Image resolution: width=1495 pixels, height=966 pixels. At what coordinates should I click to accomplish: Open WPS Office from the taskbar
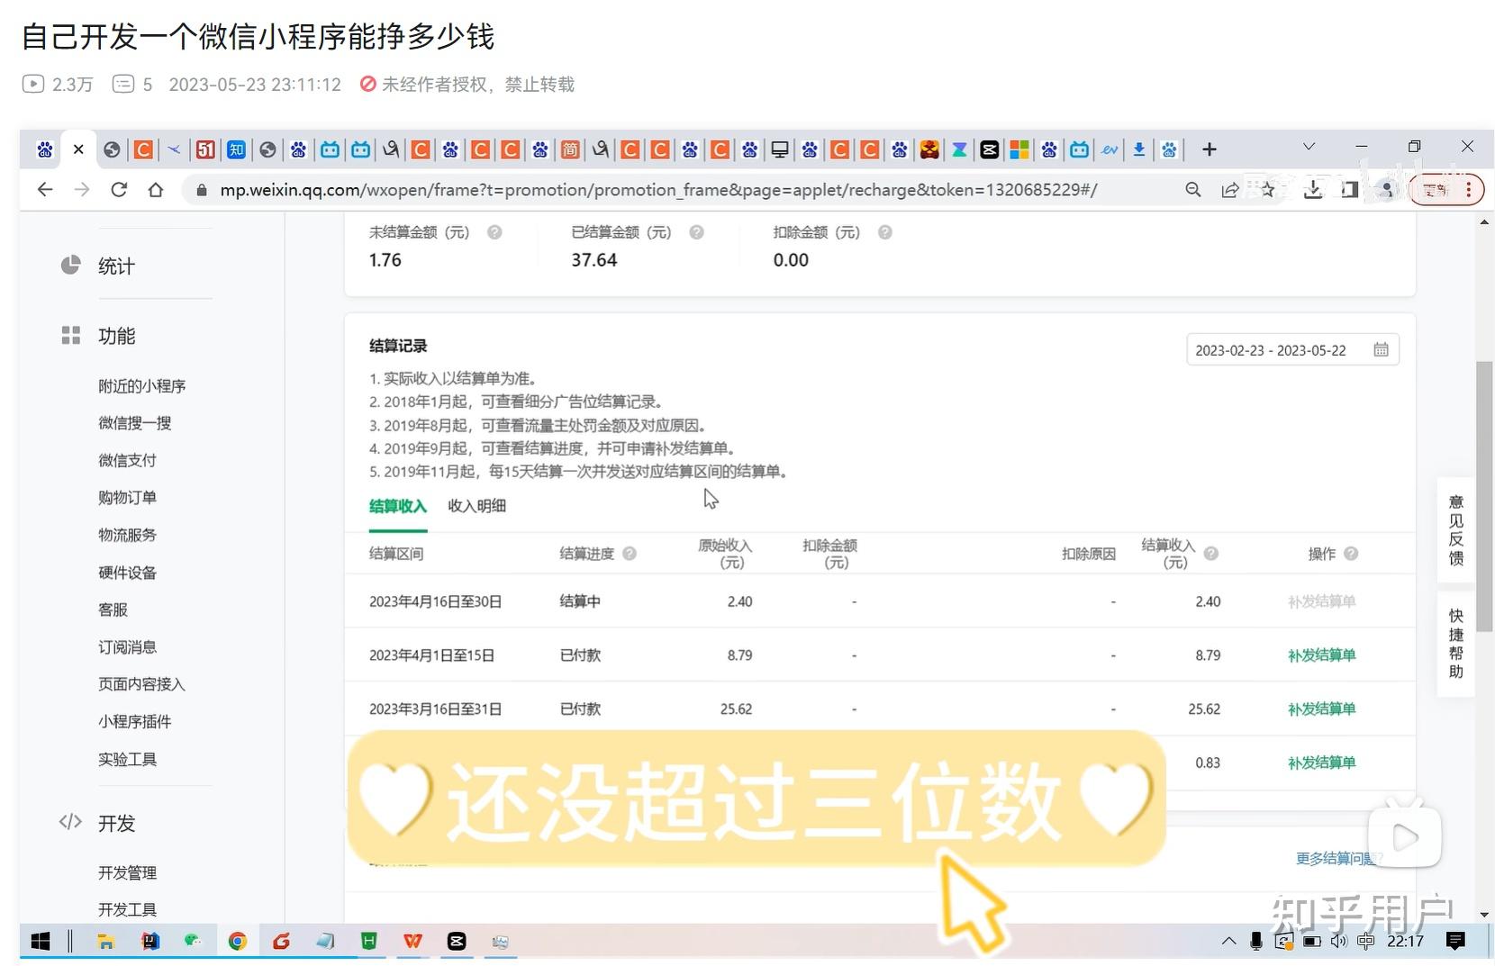[412, 942]
